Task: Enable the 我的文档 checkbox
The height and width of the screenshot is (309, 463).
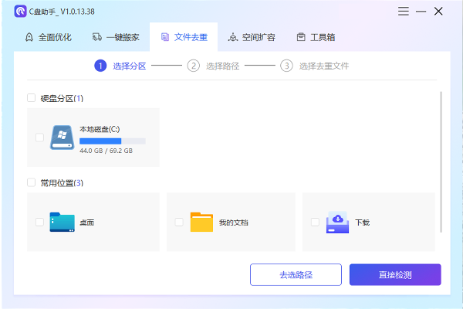Action: point(179,222)
